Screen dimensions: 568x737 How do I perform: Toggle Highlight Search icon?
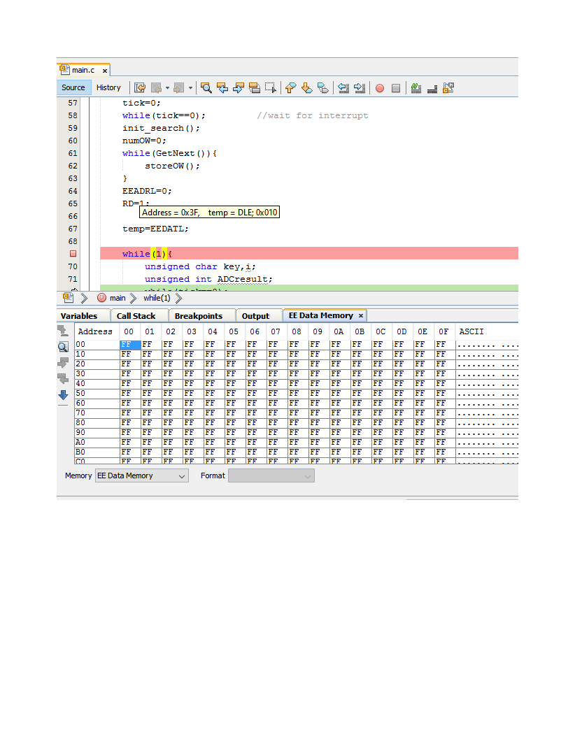255,88
